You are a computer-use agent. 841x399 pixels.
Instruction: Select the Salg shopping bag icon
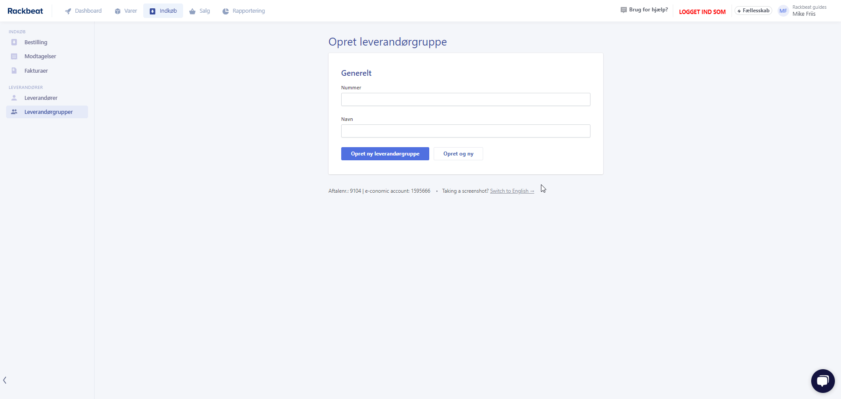click(x=193, y=11)
